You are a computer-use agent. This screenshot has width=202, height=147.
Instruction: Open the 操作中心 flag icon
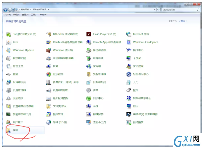pos(129,50)
